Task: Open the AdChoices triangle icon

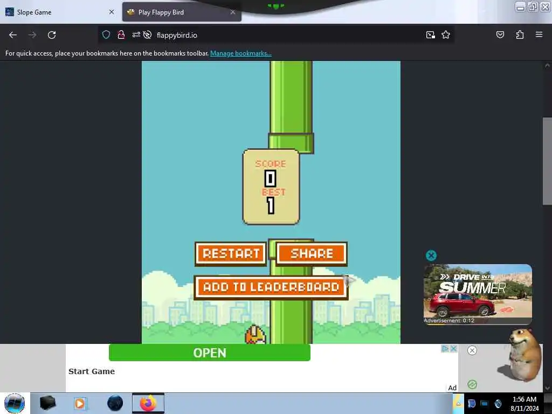Action: (445, 348)
